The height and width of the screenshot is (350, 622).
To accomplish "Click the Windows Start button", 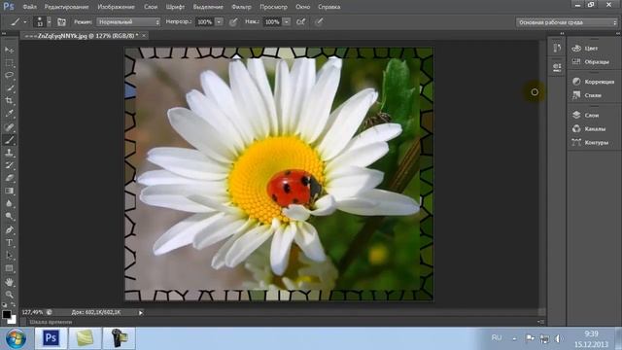I will (16, 338).
